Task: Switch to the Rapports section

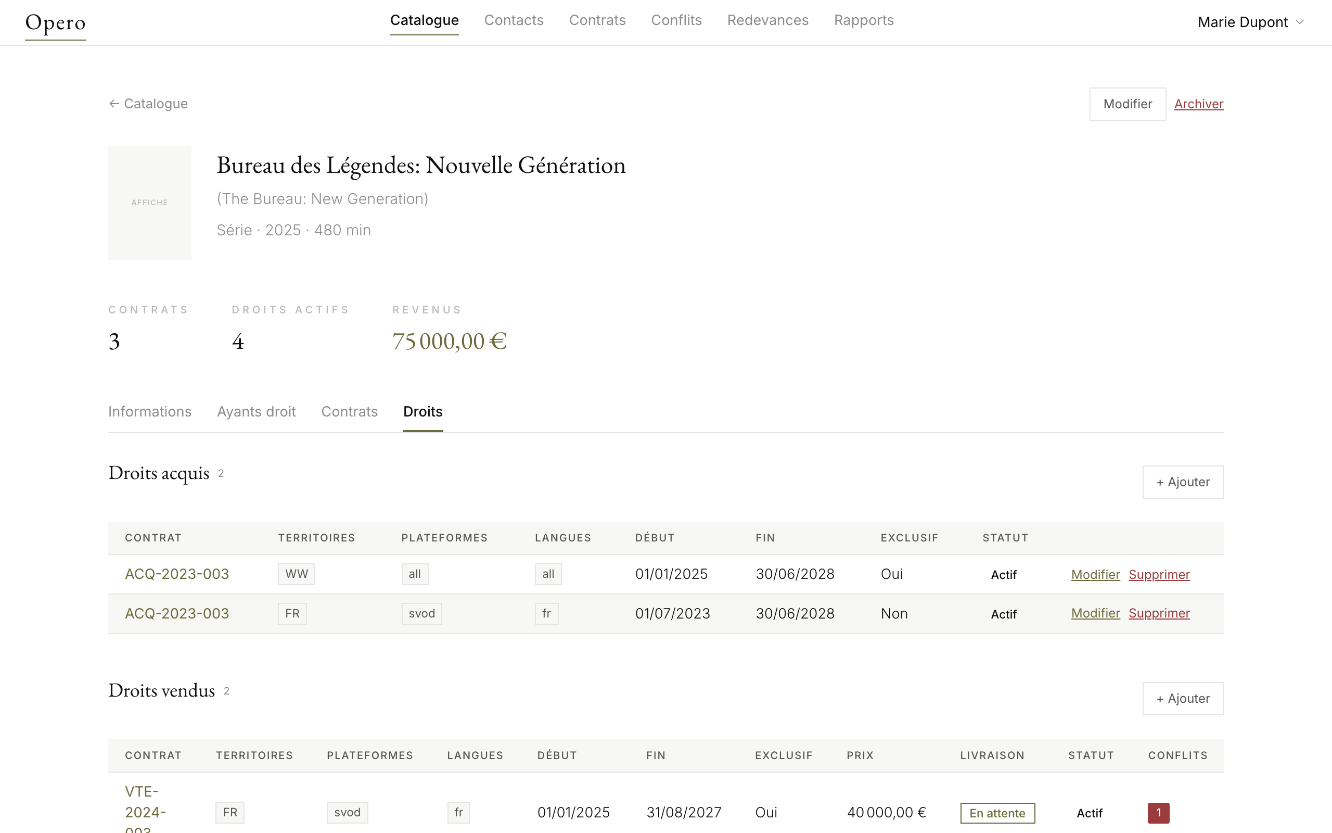Action: (x=863, y=20)
